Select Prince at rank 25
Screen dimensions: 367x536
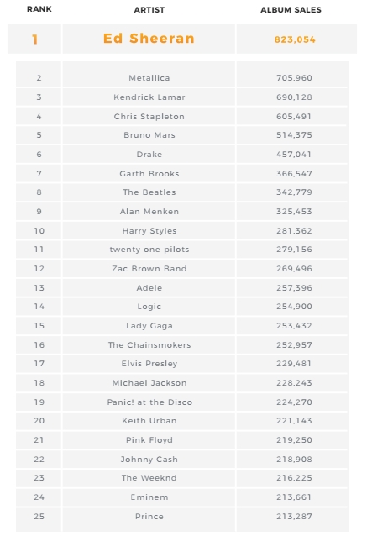(149, 516)
